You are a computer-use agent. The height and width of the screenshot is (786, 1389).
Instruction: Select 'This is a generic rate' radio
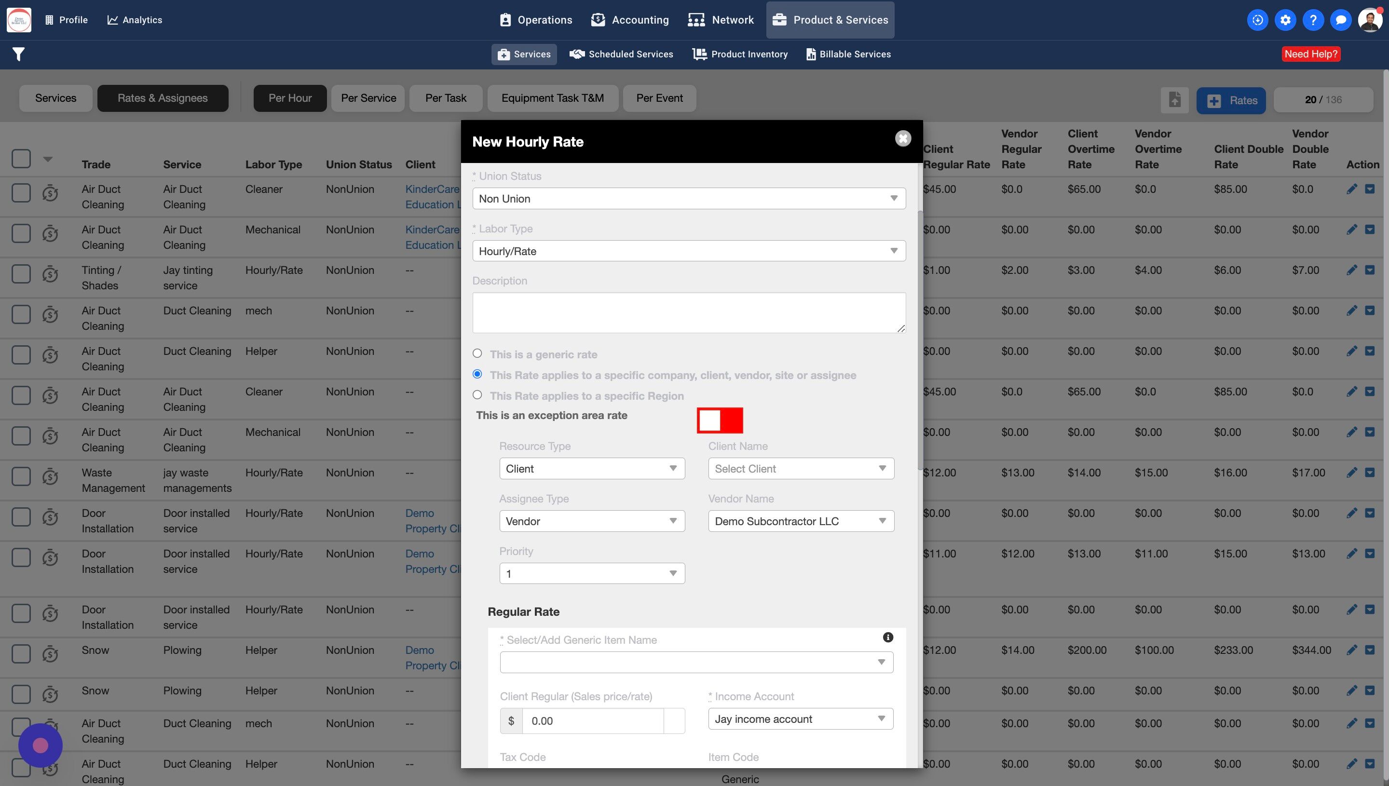point(477,353)
